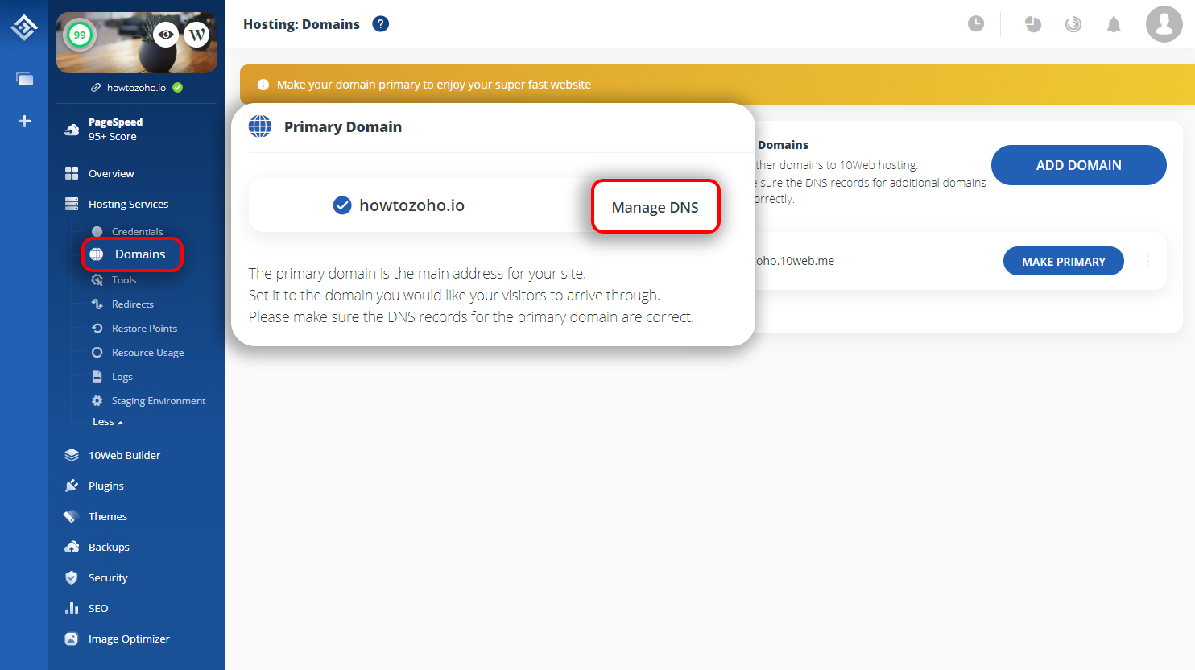Viewport: 1195px width, 670px height.
Task: Open notifications bell
Action: point(1114,24)
